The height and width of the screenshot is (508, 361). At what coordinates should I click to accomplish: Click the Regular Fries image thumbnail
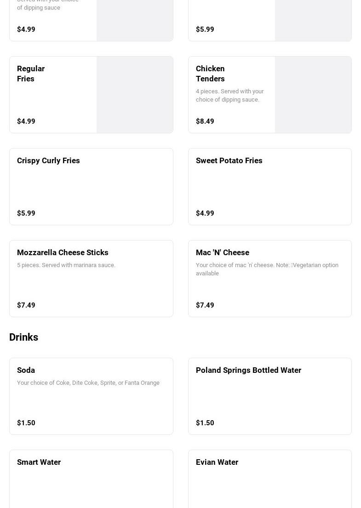point(135,95)
